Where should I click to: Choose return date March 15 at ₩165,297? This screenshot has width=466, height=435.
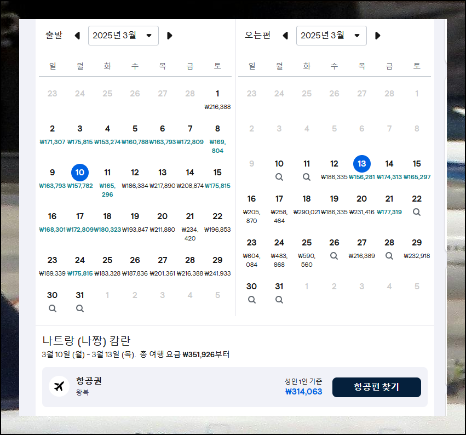click(417, 169)
